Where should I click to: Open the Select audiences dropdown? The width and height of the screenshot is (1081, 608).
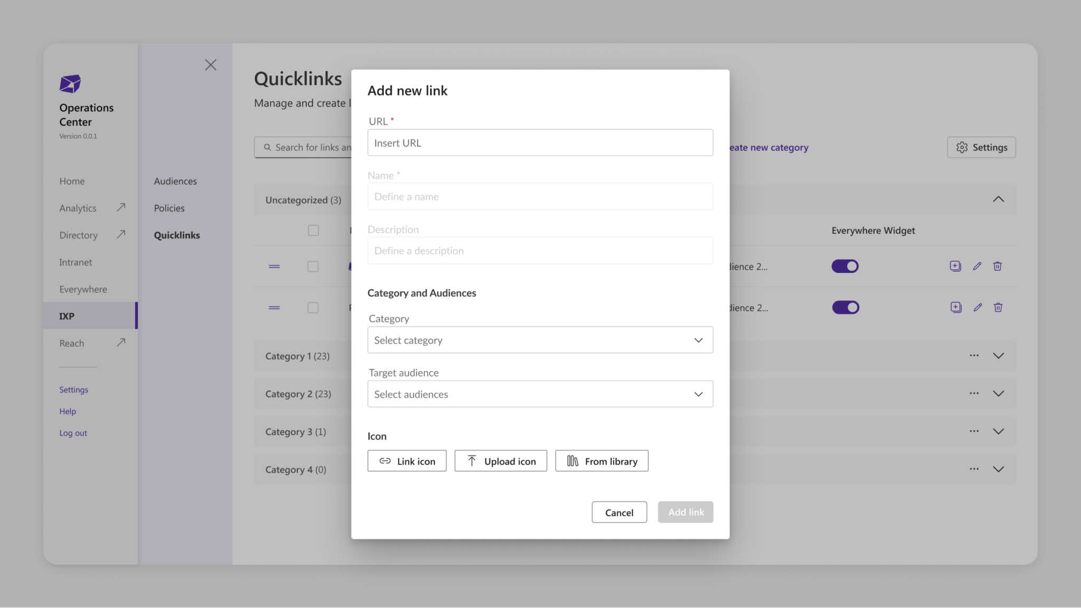point(540,393)
